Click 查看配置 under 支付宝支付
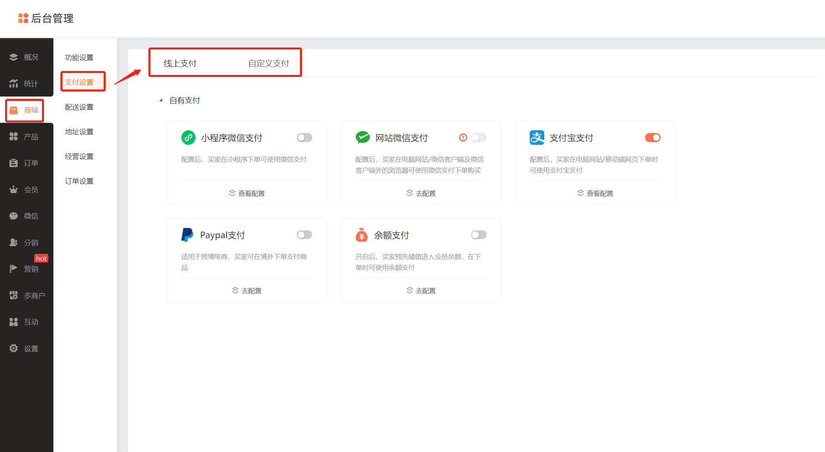The image size is (825, 452). point(600,193)
